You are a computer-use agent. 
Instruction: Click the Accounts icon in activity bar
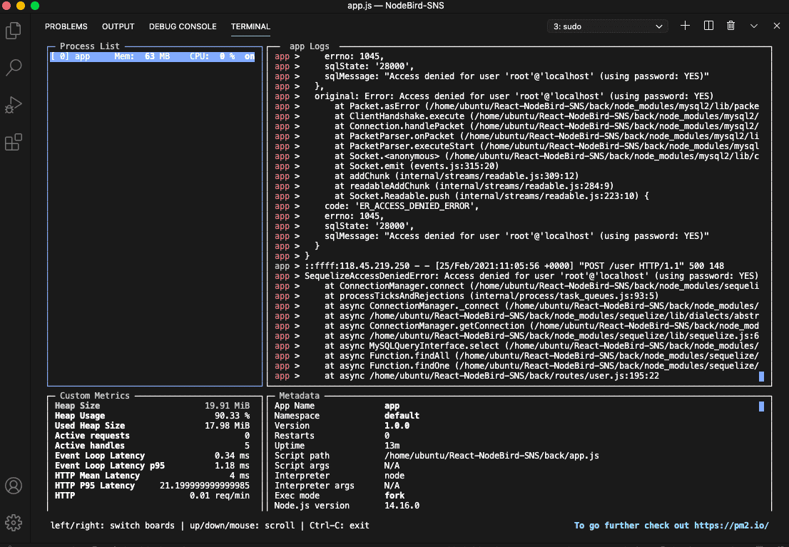tap(13, 486)
